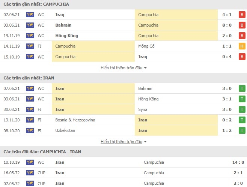Click red B result badge for Bahrain 8:0 match

pyautogui.click(x=242, y=25)
